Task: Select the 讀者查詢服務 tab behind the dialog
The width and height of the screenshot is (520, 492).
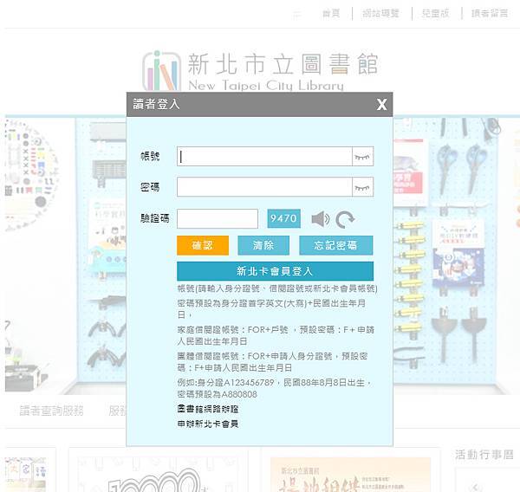Action: [x=51, y=411]
